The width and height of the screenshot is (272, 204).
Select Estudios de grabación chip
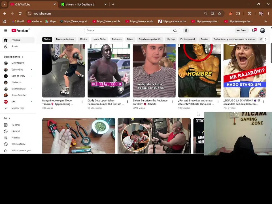click(x=150, y=39)
